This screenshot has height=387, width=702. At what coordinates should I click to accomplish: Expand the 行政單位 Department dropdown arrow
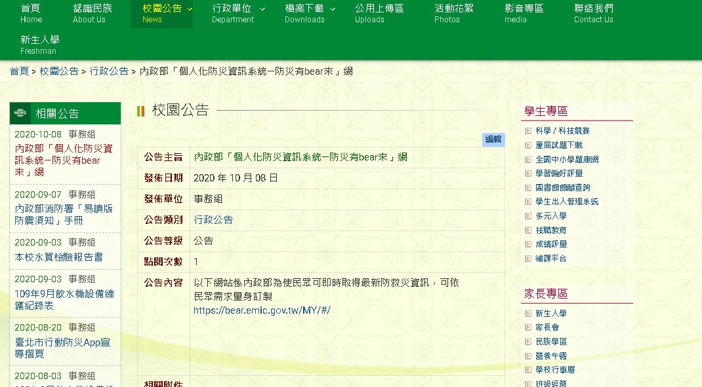[262, 9]
